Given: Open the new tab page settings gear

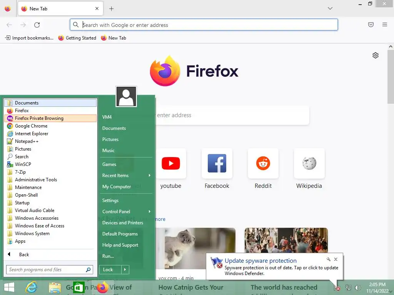Looking at the screenshot, I should (376, 55).
